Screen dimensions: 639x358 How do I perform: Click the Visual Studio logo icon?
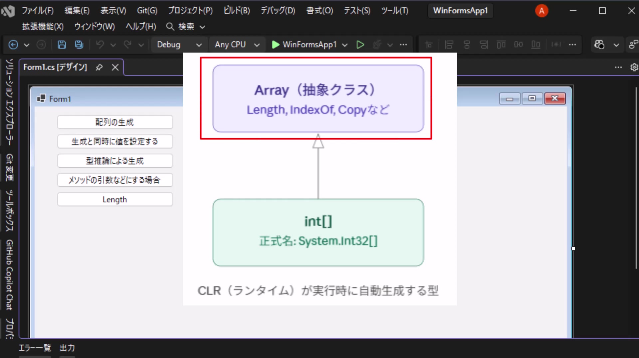point(8,11)
